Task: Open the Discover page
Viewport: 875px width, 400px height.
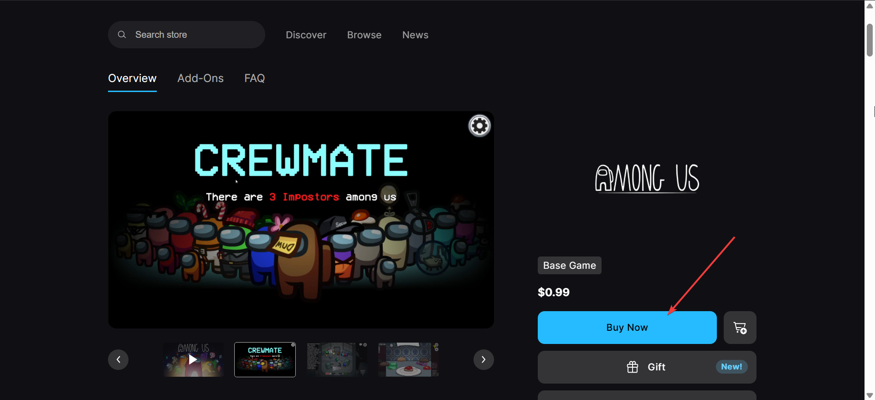Action: [306, 35]
